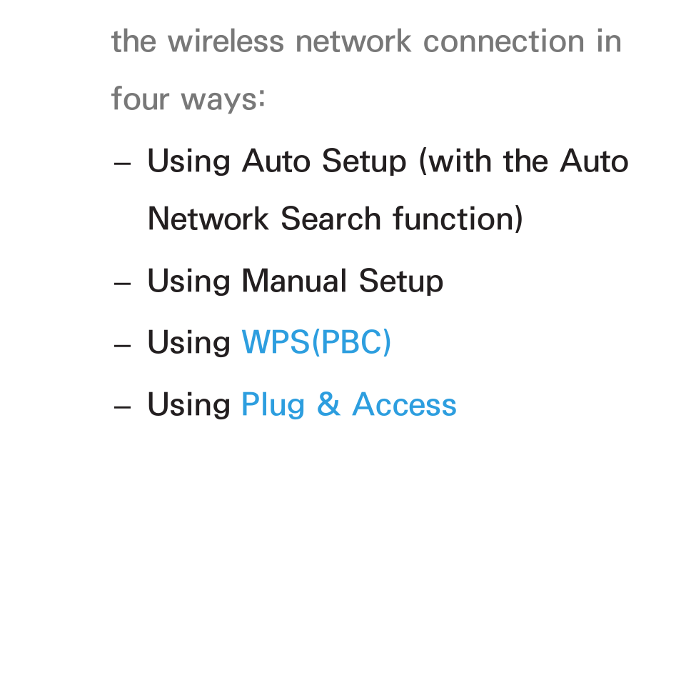Click the word 'Access' in the blue link
Image resolution: width=681 pixels, height=698 pixels.
click(404, 404)
